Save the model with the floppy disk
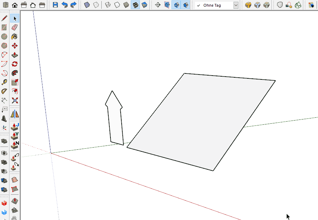The width and height of the screenshot is (318, 220). tap(55, 5)
